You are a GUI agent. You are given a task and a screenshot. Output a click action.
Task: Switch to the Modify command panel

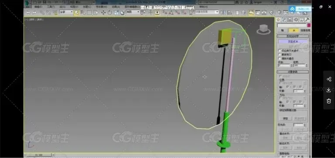click(284, 20)
